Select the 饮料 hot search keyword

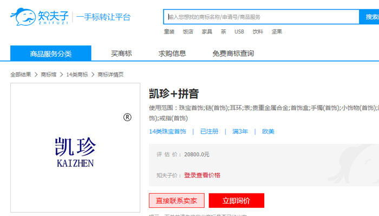point(258,31)
